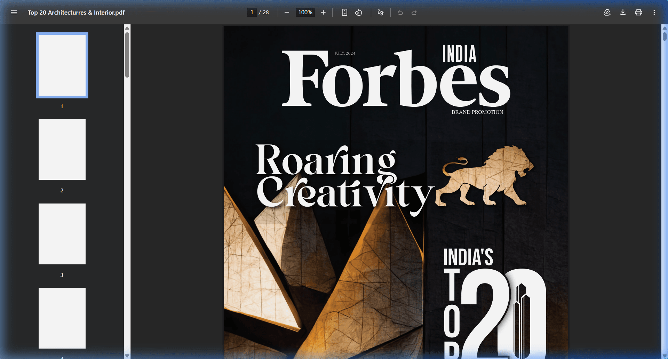Click the thumbnail panel scrollbar handle
Screen dimensions: 668x359
click(127, 55)
